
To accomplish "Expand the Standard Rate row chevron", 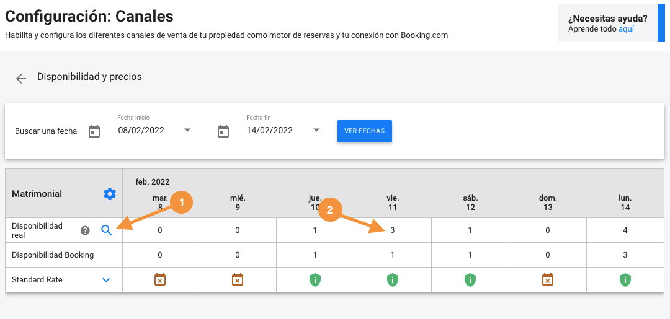I will [x=107, y=280].
